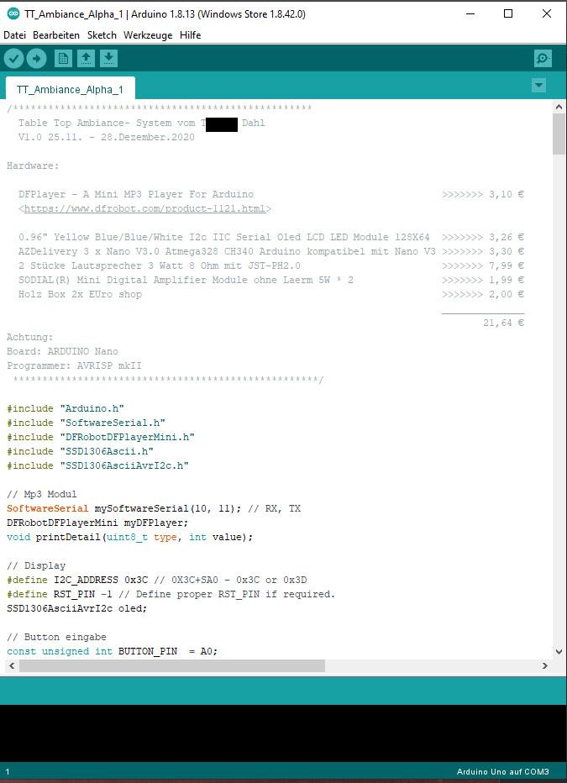Click 'V1.0 25.11. - 28.Dezember.2020' line
This screenshot has height=783, width=567.
pyautogui.click(x=107, y=137)
